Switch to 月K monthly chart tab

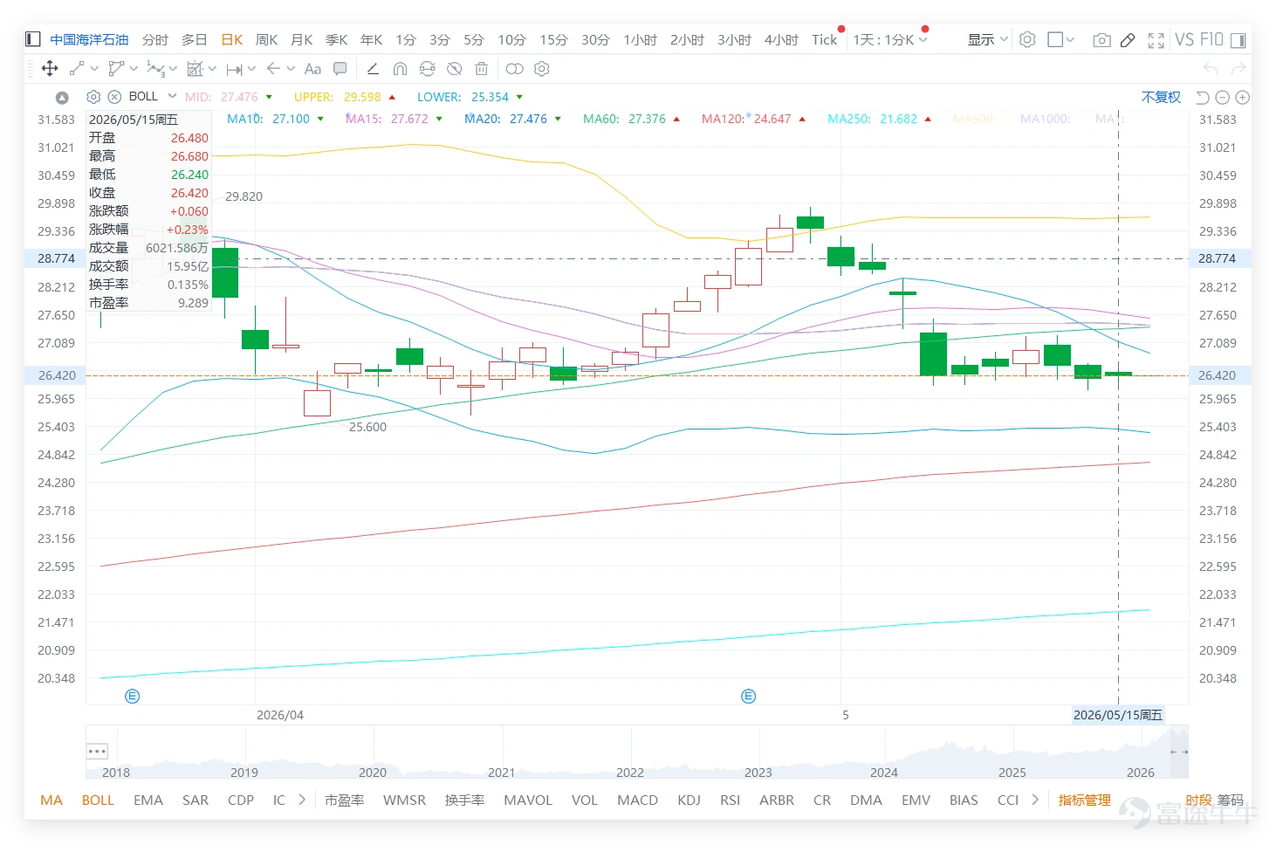pos(301,39)
